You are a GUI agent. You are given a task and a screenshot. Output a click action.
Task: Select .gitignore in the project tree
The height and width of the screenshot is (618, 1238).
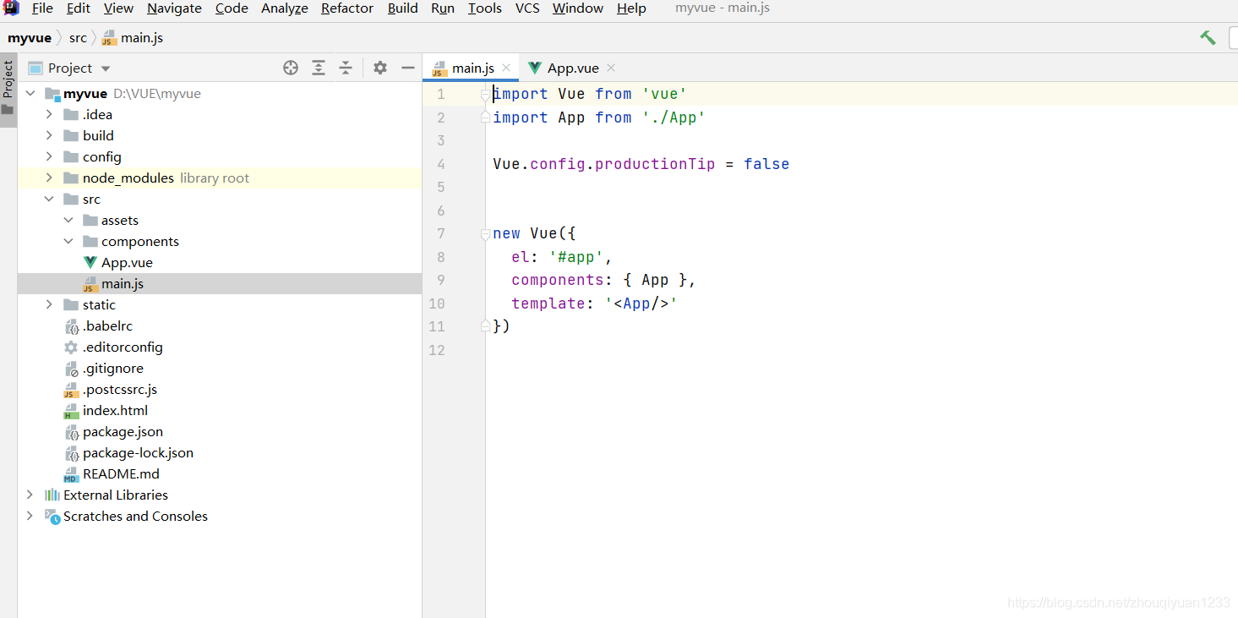[x=112, y=369]
